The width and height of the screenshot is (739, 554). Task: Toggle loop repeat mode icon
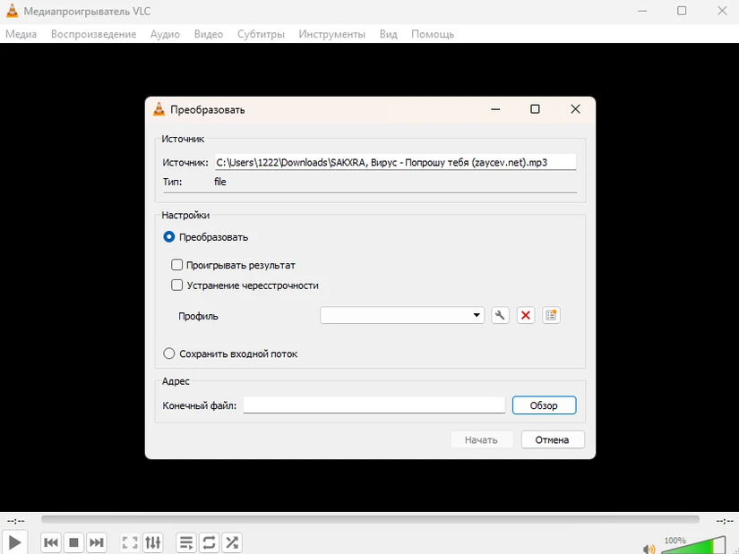point(209,542)
